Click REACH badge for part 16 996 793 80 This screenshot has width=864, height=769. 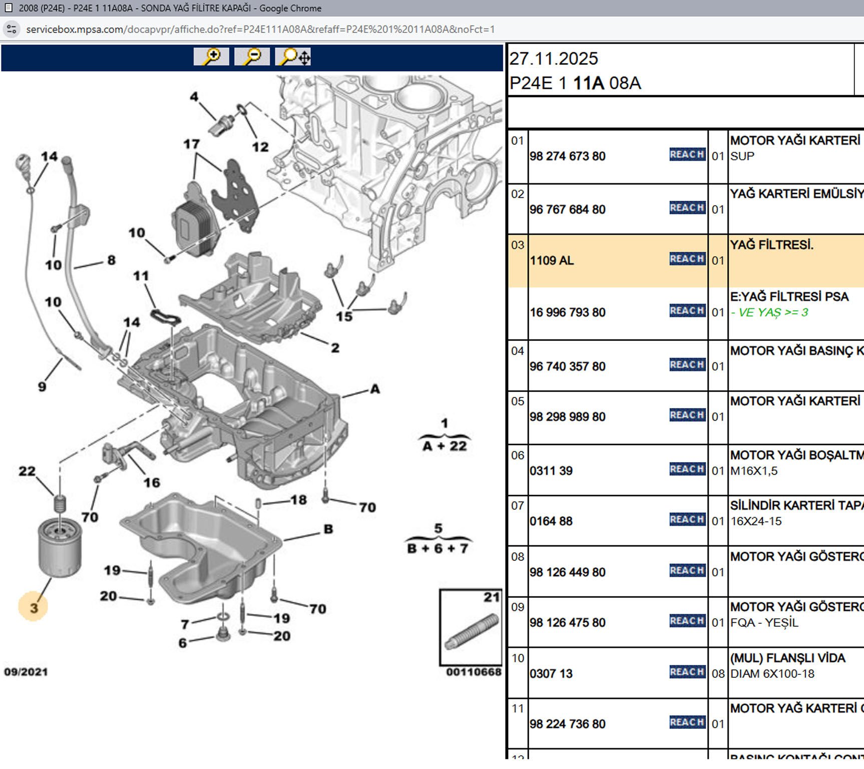point(687,311)
